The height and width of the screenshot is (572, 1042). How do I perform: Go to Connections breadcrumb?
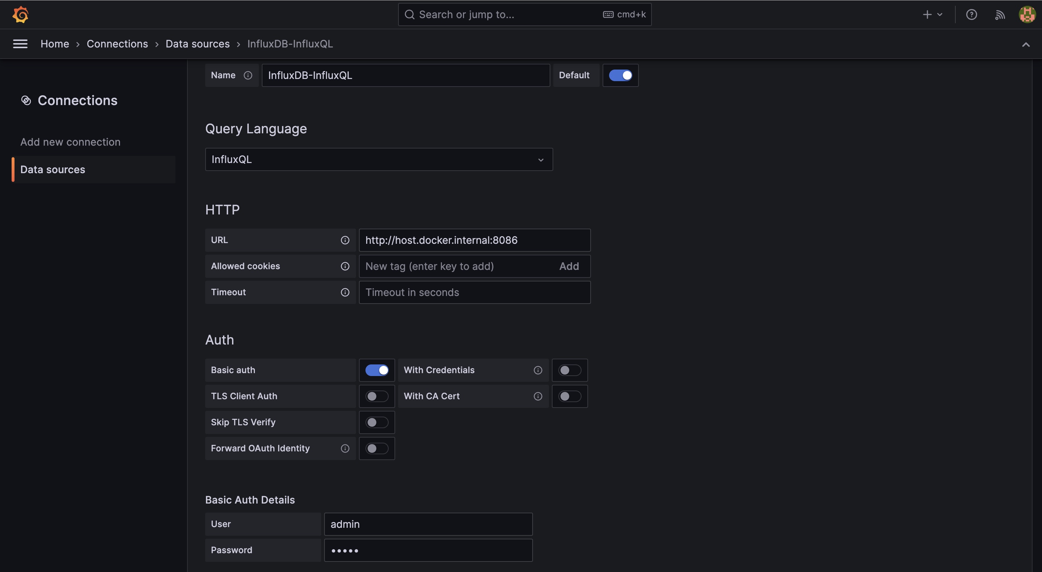click(117, 44)
